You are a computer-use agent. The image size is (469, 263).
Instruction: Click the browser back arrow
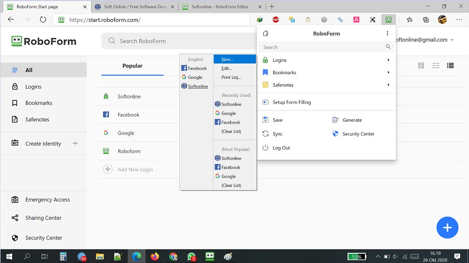pos(11,19)
